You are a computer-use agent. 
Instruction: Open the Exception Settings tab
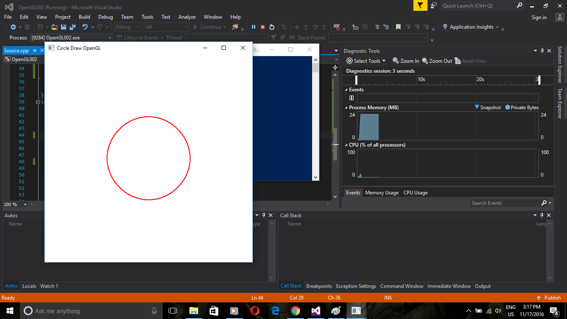[356, 286]
